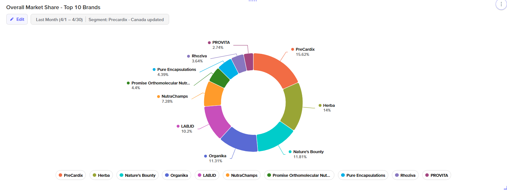Toggle NutraChamps legend chip
Image resolution: width=507 pixels, height=190 pixels.
click(242, 175)
